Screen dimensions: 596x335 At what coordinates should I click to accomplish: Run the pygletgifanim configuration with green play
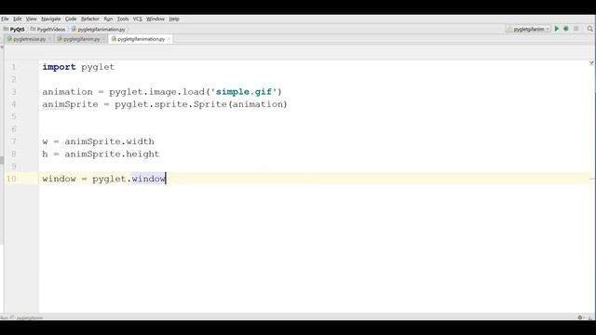coord(557,29)
